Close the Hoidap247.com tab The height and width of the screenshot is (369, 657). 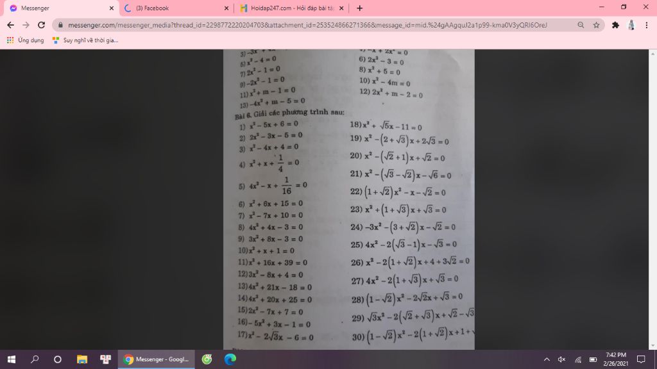(341, 8)
